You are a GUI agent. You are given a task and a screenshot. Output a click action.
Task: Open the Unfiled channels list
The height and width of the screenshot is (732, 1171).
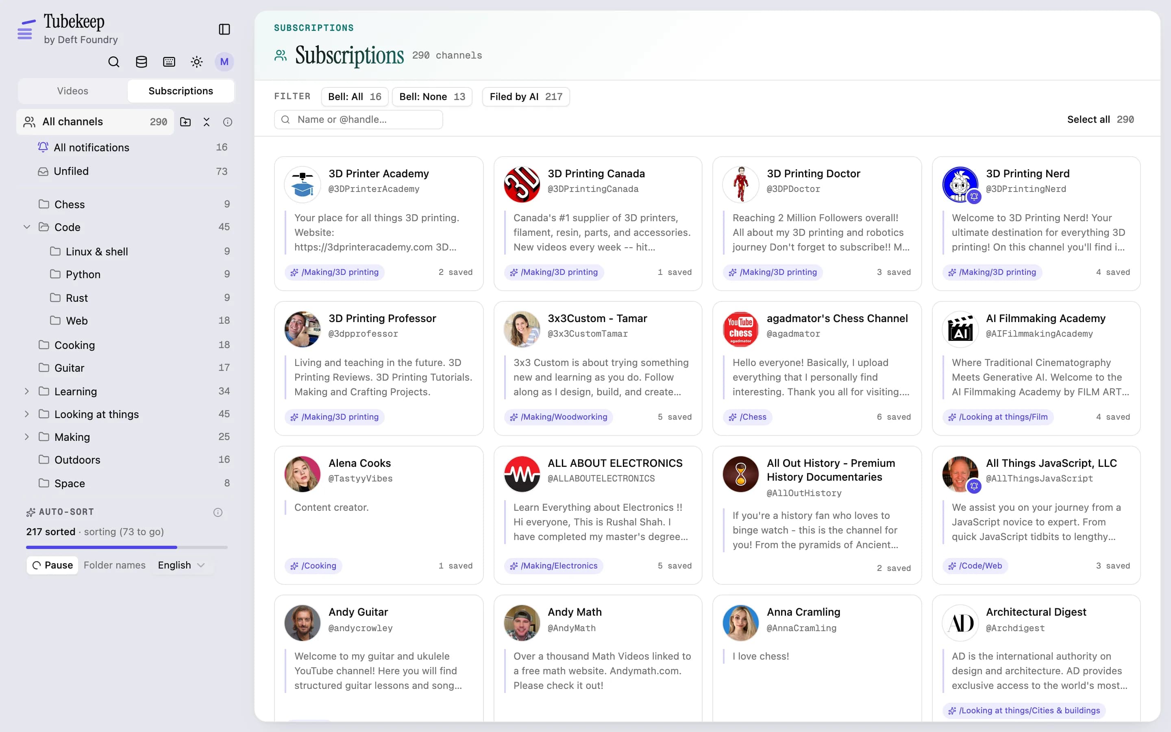(132, 171)
